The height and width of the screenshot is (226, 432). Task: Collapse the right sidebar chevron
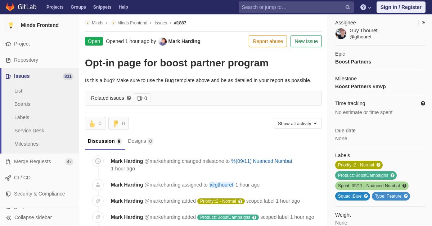(423, 23)
